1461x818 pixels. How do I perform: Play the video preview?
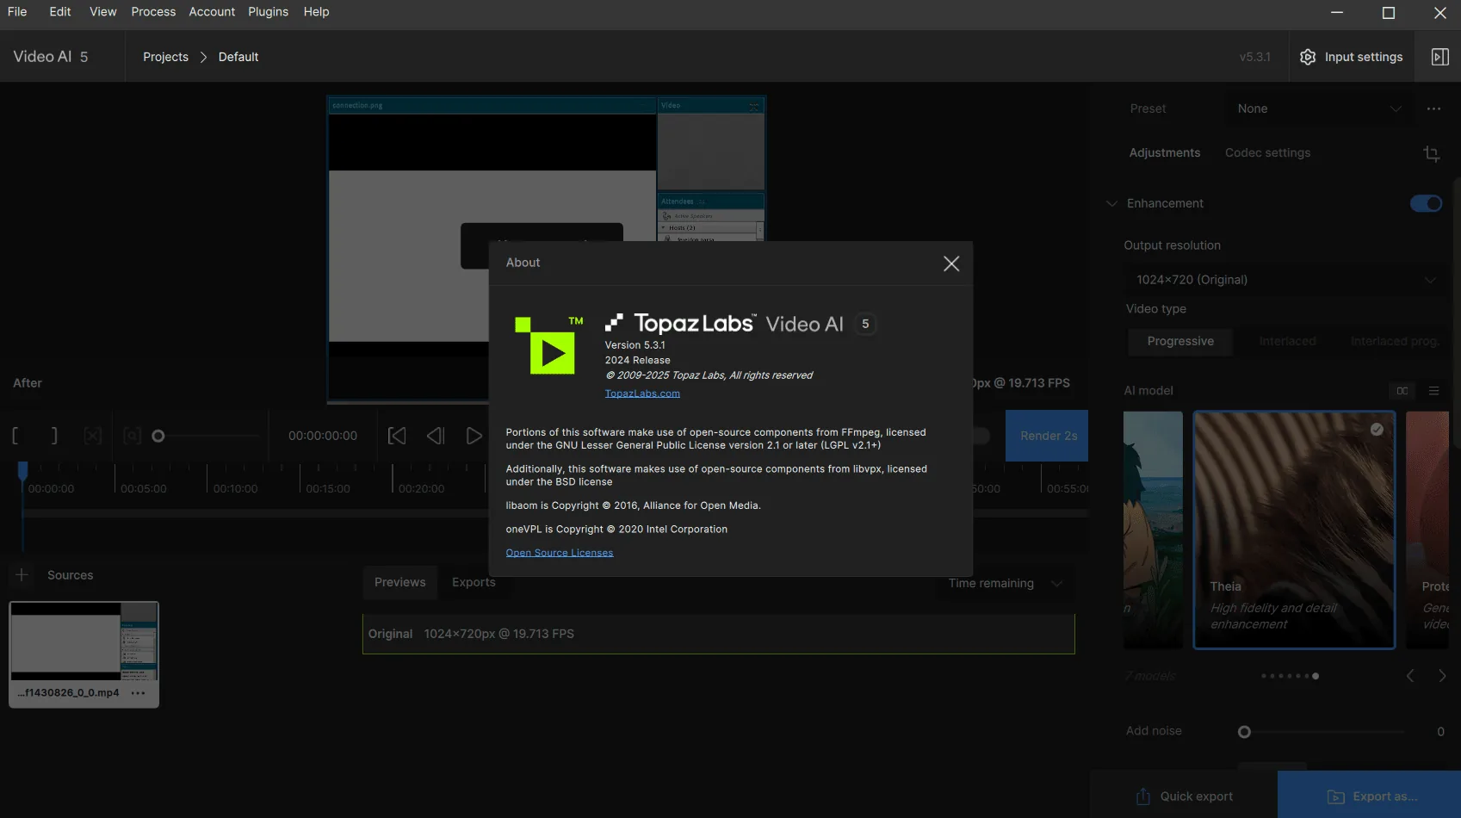point(474,436)
